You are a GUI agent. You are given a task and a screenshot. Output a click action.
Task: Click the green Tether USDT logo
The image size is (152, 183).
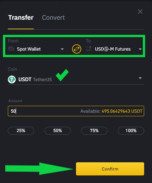coord(12,80)
